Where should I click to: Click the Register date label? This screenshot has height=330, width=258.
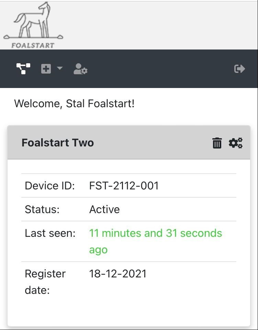(x=45, y=282)
